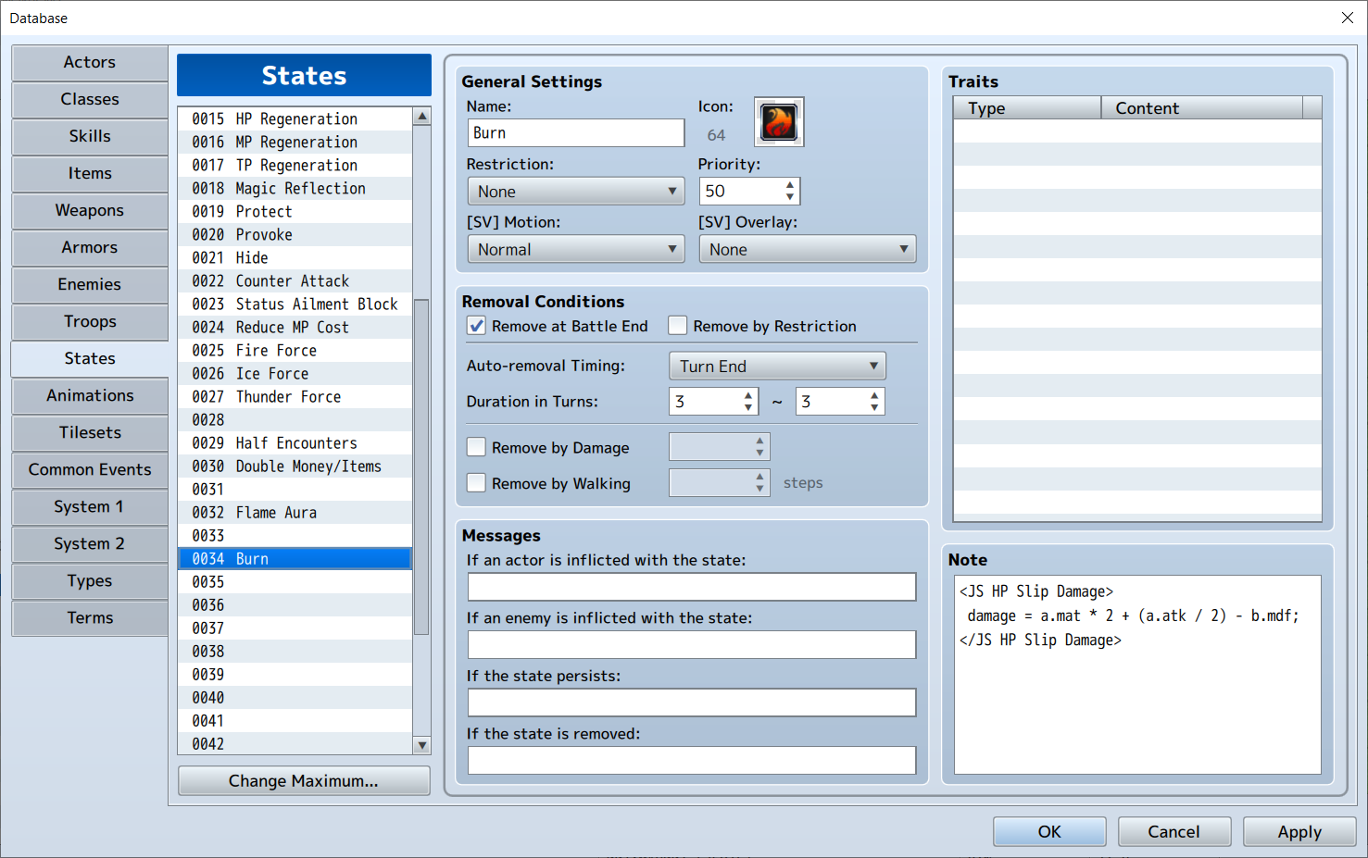Select state 0016 MP Regeneration
Image resolution: width=1368 pixels, height=858 pixels.
pyautogui.click(x=295, y=143)
